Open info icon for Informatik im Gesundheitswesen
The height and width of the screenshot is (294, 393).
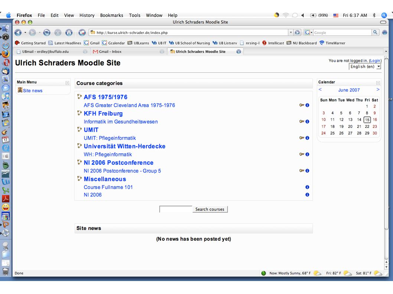tap(307, 122)
